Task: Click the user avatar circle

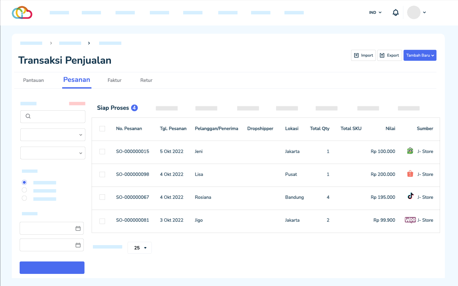Action: [414, 12]
